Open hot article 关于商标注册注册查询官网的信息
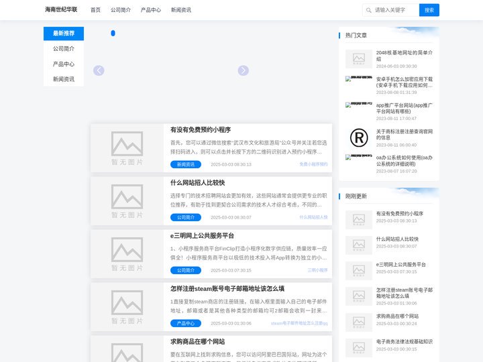 tap(404, 135)
